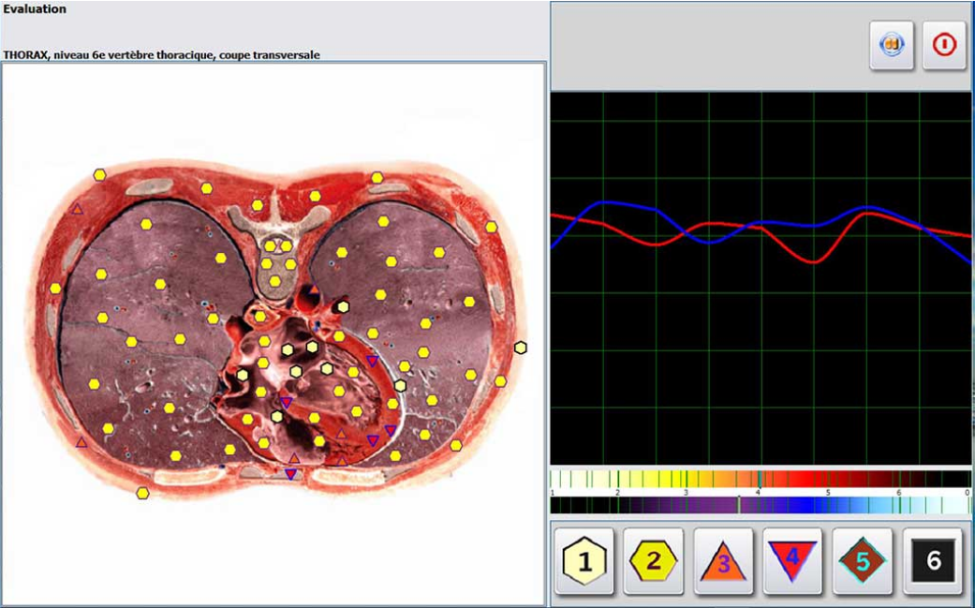This screenshot has height=608, width=975.
Task: Pick the black square level 6 button
Action: (x=932, y=561)
